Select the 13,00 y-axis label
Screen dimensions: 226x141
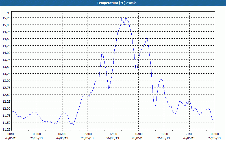[6, 81]
